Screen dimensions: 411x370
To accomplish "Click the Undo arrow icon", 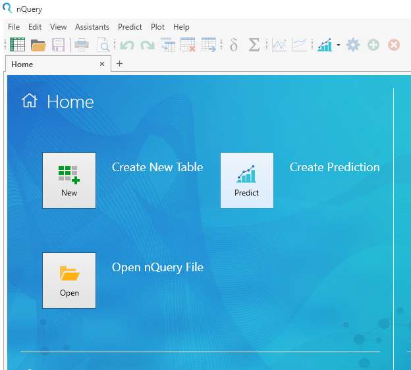I will pyautogui.click(x=127, y=45).
